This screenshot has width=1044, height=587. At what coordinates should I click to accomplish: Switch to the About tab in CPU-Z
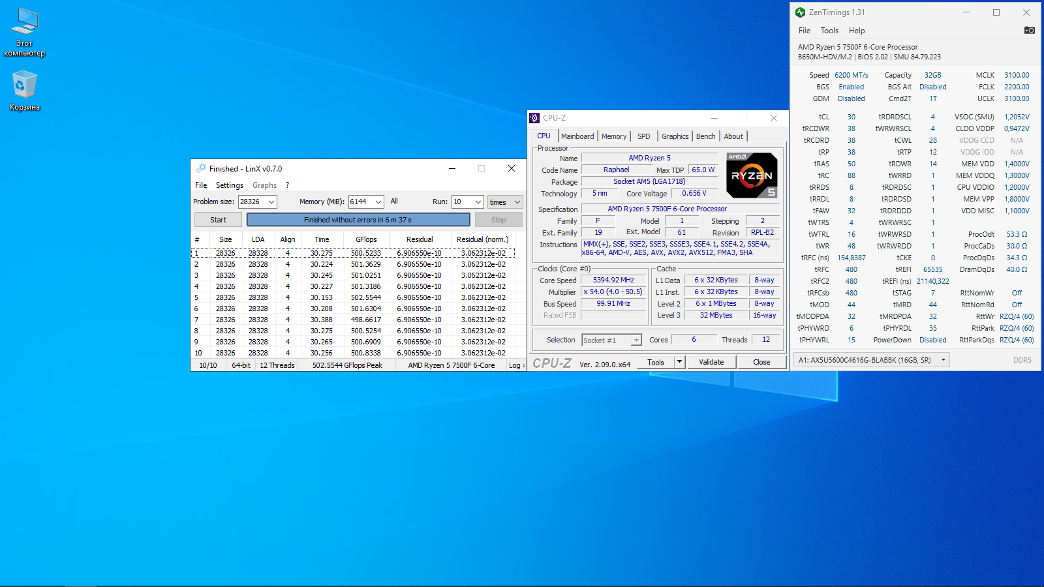coord(733,136)
